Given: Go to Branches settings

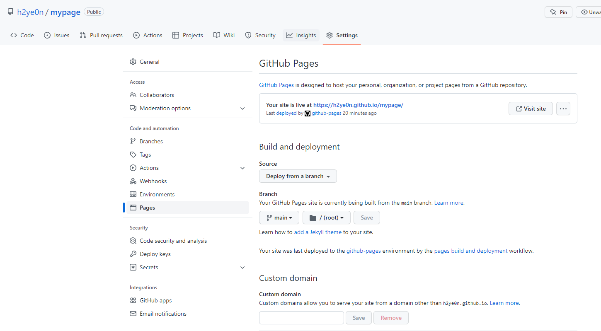Looking at the screenshot, I should 188,141.
